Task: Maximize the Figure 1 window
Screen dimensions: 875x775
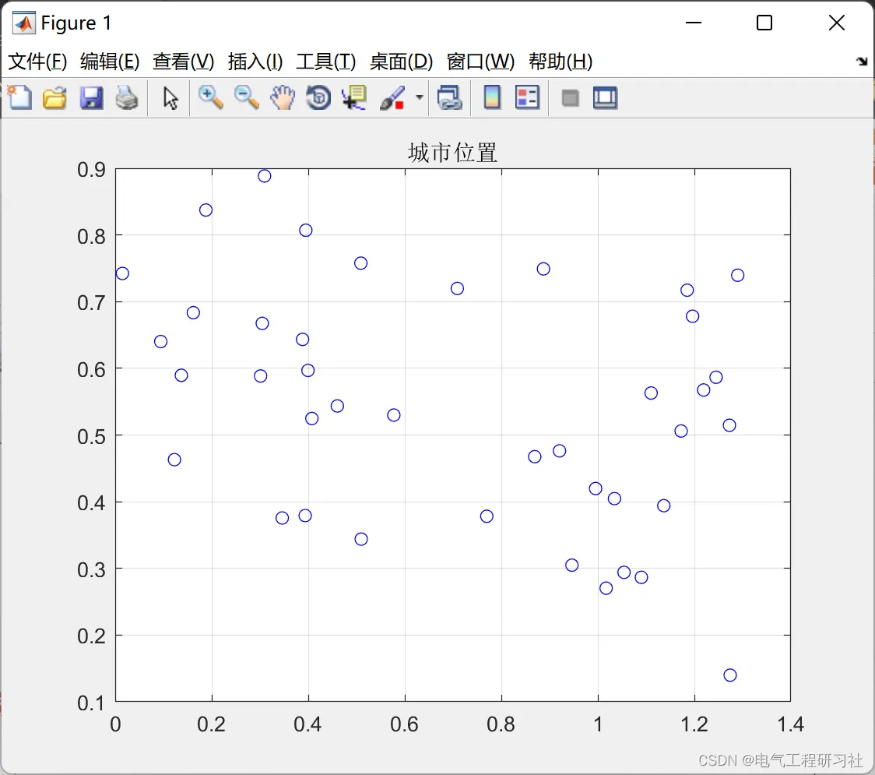Action: (764, 23)
